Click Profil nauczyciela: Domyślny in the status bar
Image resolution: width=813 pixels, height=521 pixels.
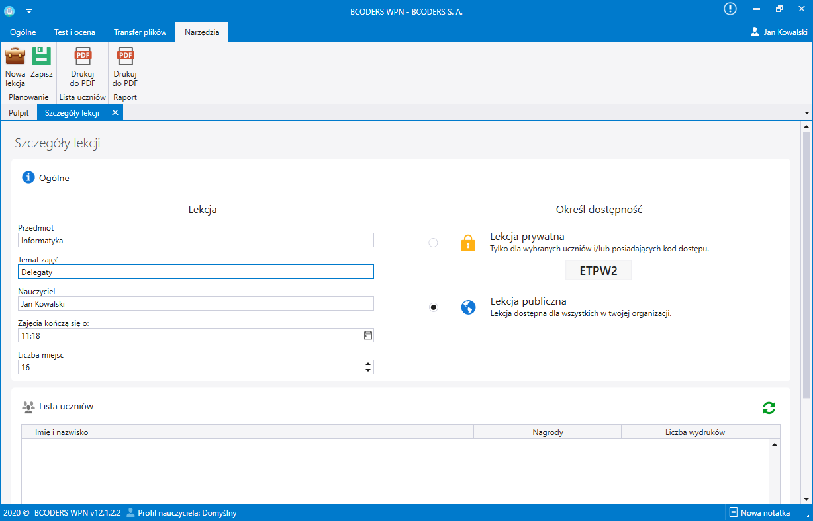pos(181,512)
